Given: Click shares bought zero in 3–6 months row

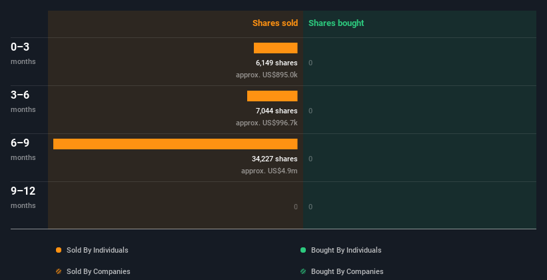Looking at the screenshot, I should 310,111.
